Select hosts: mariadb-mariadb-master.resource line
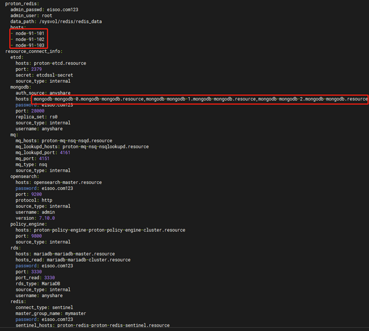Screen dimensions: 369x331 (x=65, y=254)
